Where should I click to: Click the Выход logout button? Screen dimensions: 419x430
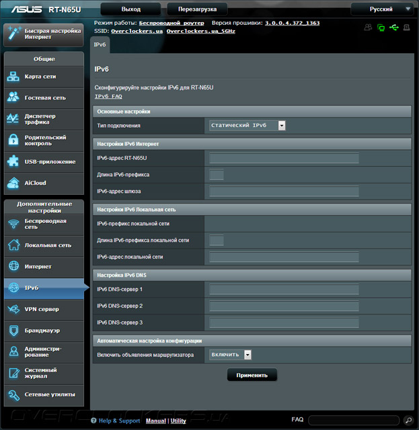click(130, 9)
